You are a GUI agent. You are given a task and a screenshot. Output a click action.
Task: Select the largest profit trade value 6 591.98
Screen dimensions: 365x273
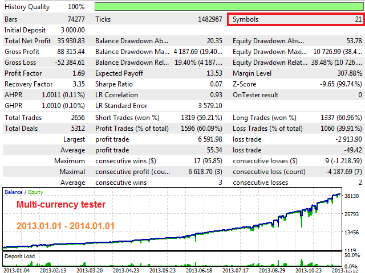pos(208,139)
